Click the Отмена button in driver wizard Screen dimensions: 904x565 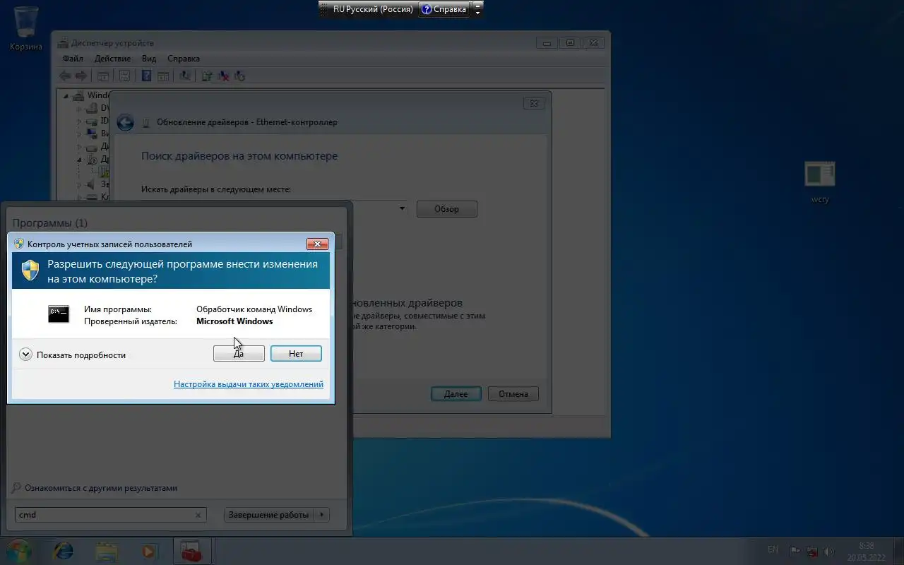[x=513, y=394]
